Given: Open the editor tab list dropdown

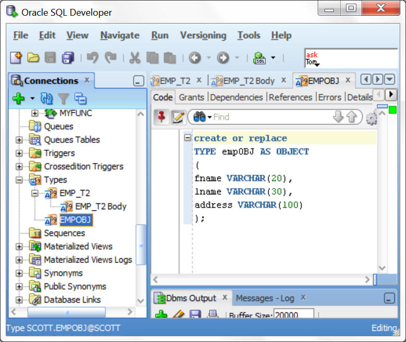Looking at the screenshot, I should [389, 79].
